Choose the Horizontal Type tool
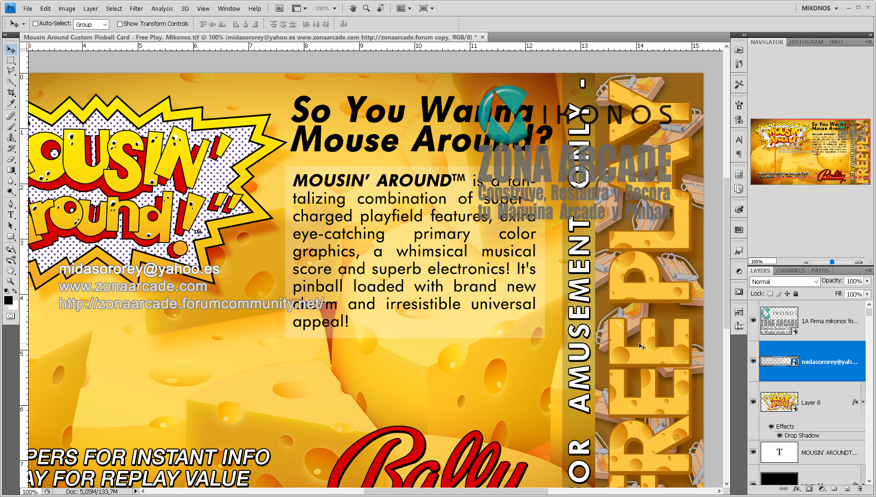Screen dimensions: 876x497 coord(11,215)
